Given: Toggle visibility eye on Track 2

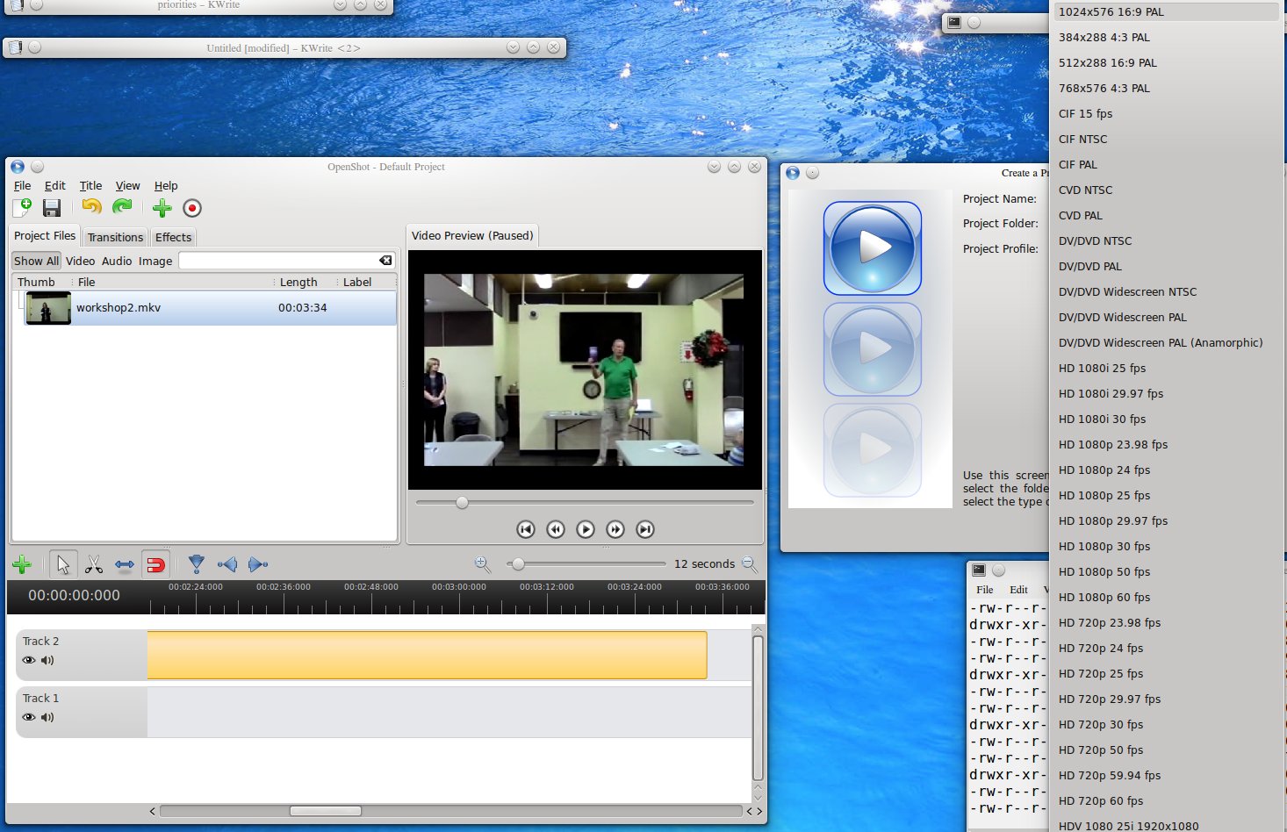Looking at the screenshot, I should coord(29,660).
